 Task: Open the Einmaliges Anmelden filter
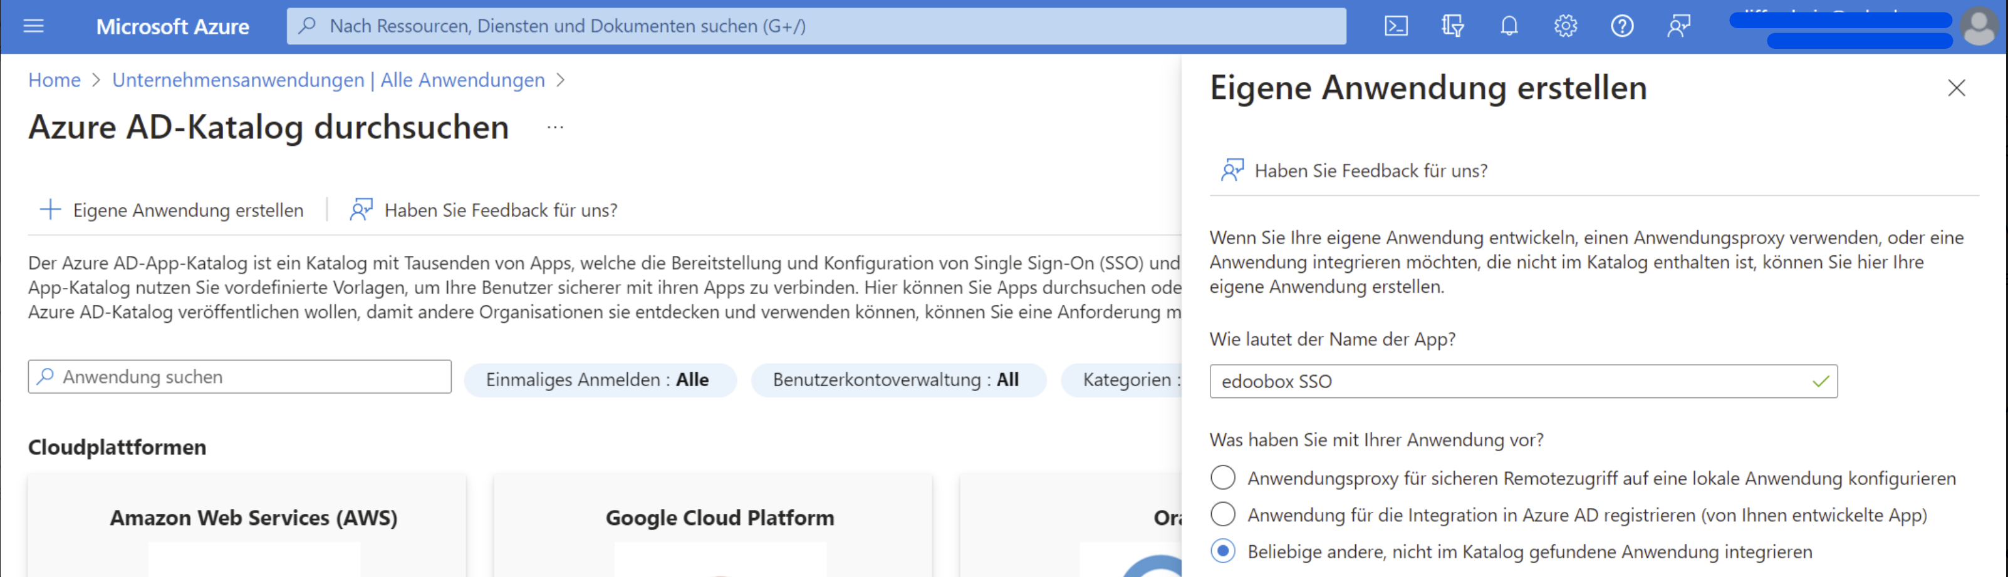pos(599,380)
